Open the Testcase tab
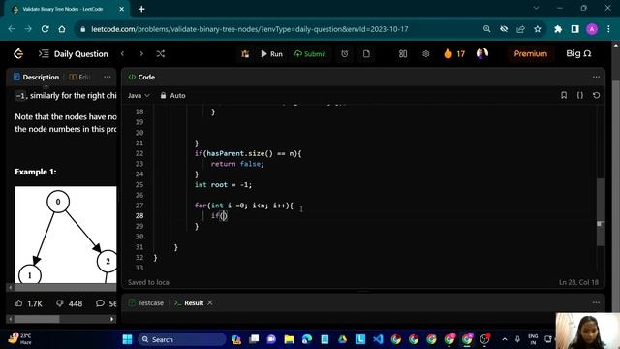620x349 pixels. coord(146,303)
